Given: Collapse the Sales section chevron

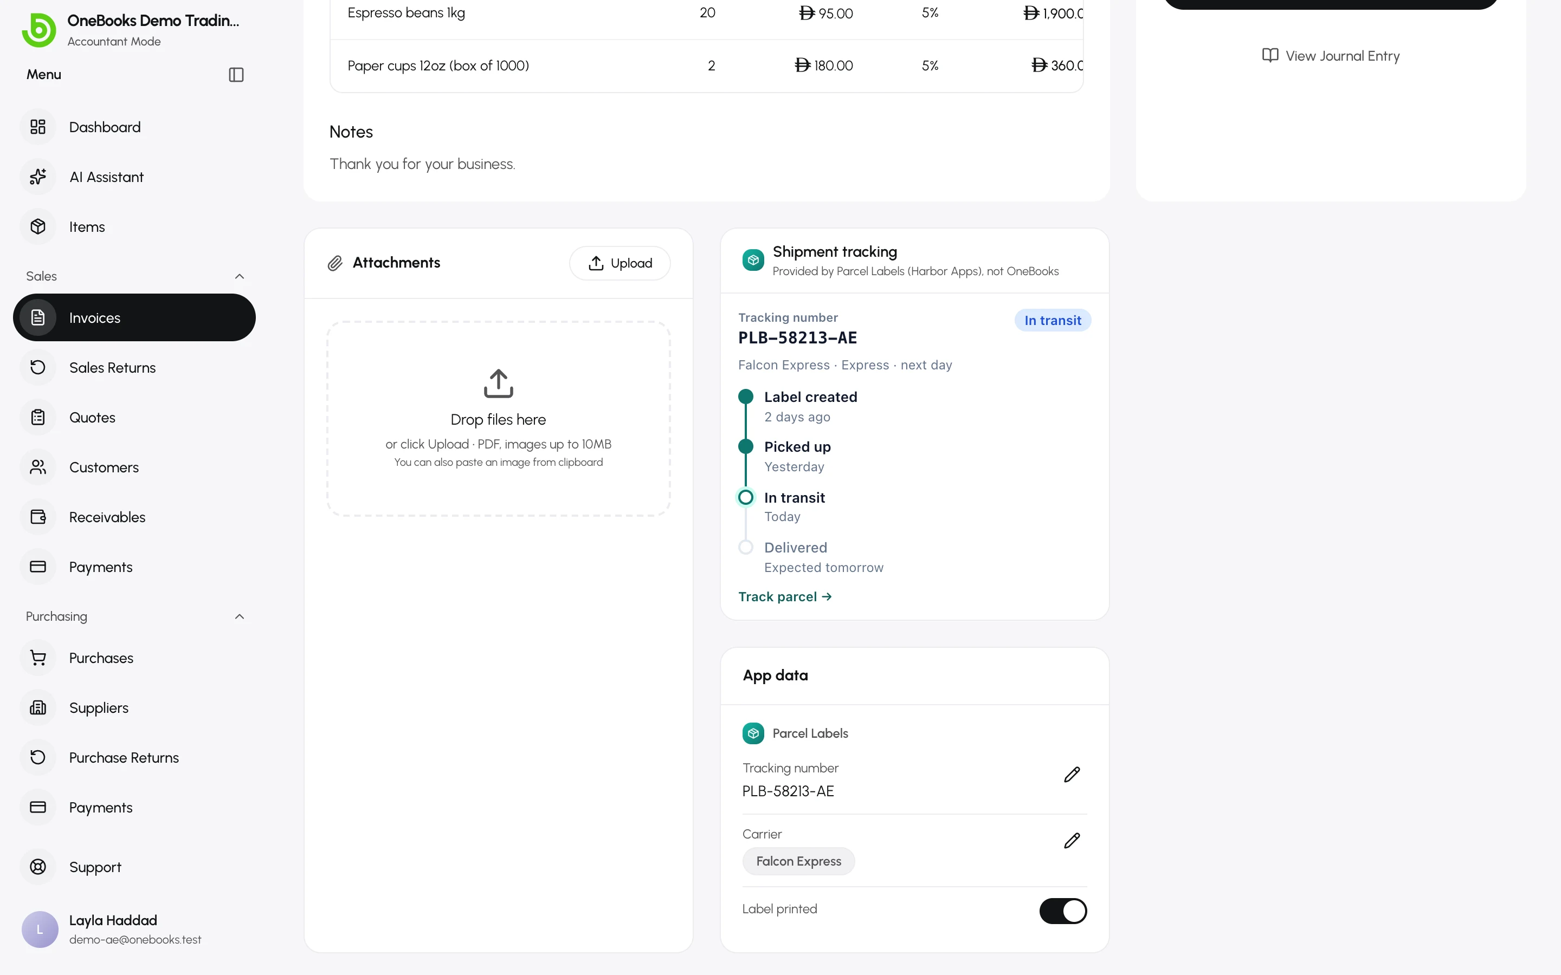Looking at the screenshot, I should pos(240,276).
